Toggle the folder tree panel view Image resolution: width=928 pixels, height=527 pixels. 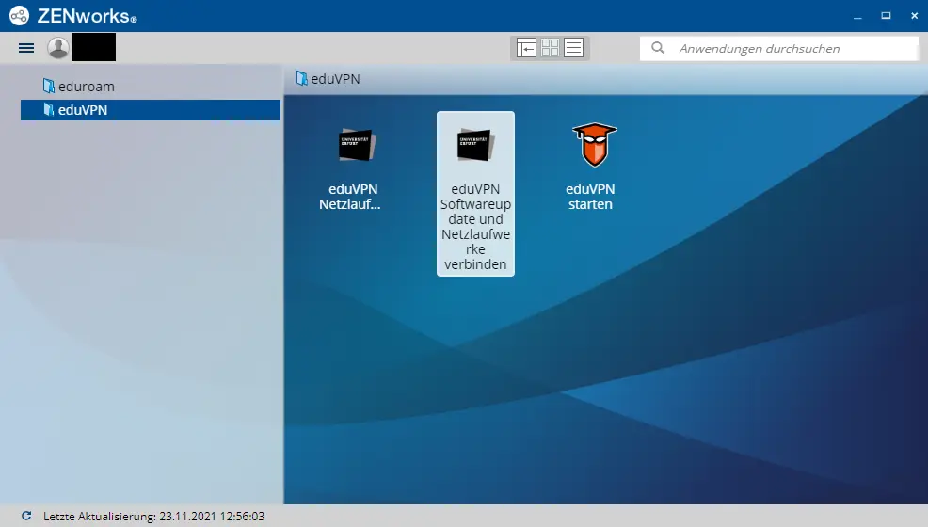(526, 48)
